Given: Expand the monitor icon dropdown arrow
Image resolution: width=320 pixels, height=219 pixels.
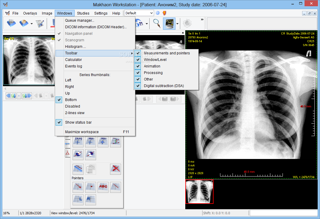Looking at the screenshot, I should click(177, 24).
